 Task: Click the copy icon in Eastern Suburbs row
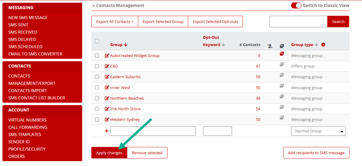(x=282, y=75)
